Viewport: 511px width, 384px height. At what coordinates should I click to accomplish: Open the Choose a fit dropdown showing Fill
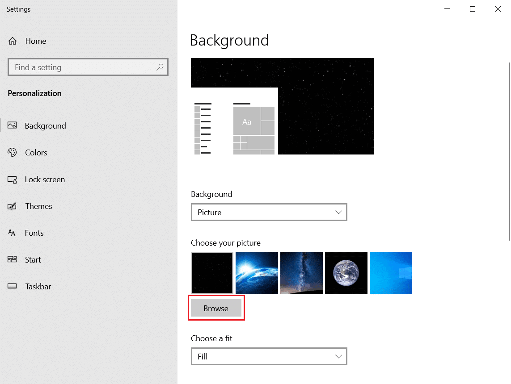(x=269, y=356)
